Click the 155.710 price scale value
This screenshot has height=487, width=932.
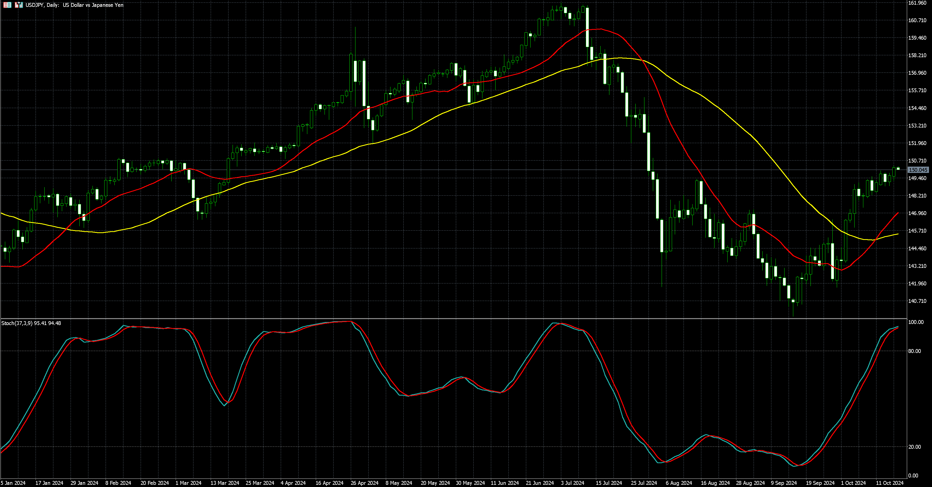[x=917, y=91]
